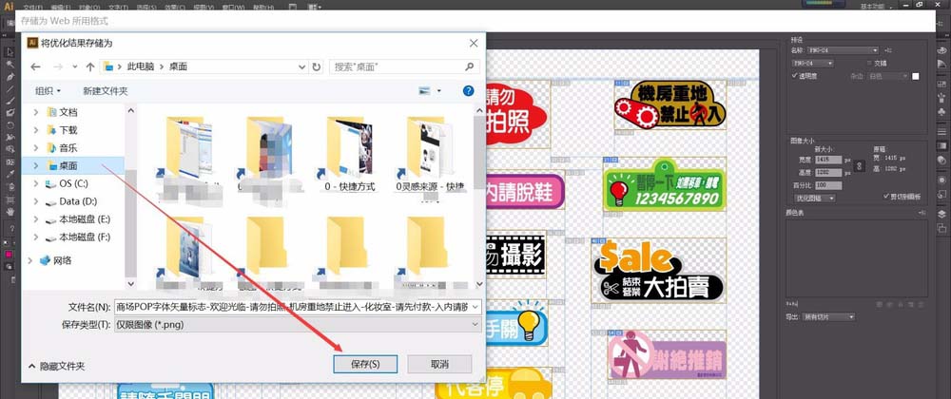Expand the OS (C:) drive node
Screen dimensions: 951x399
coord(36,183)
